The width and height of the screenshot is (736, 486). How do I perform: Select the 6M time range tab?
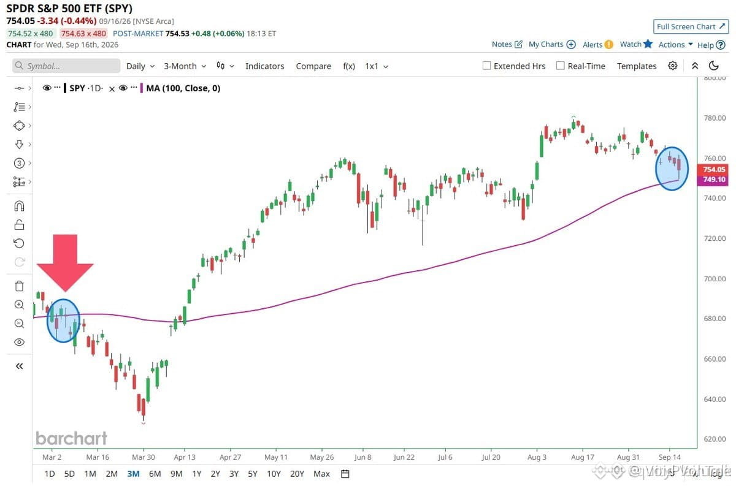155,474
